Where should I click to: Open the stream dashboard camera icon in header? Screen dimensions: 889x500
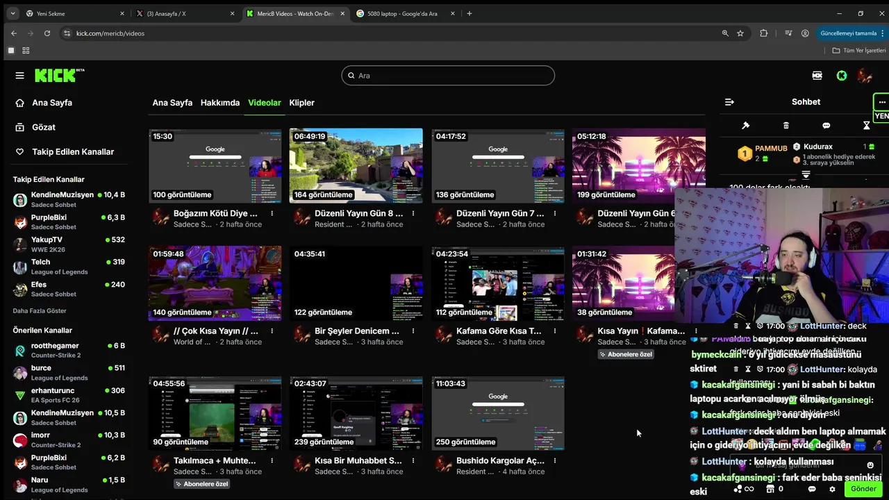[x=817, y=75]
